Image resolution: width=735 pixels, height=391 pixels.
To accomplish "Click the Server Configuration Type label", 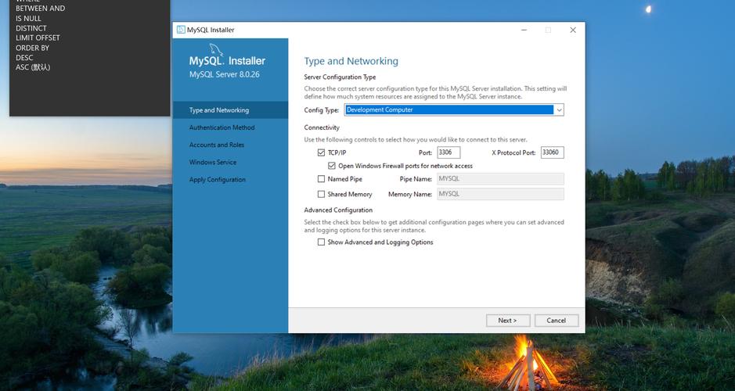I will pyautogui.click(x=340, y=77).
